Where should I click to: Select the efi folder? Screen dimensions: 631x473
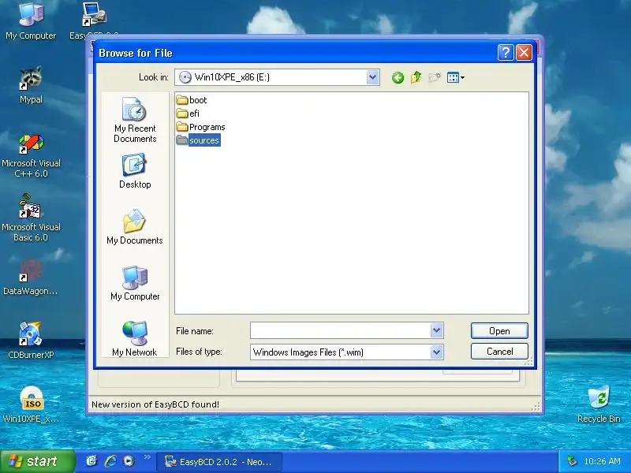click(188, 114)
